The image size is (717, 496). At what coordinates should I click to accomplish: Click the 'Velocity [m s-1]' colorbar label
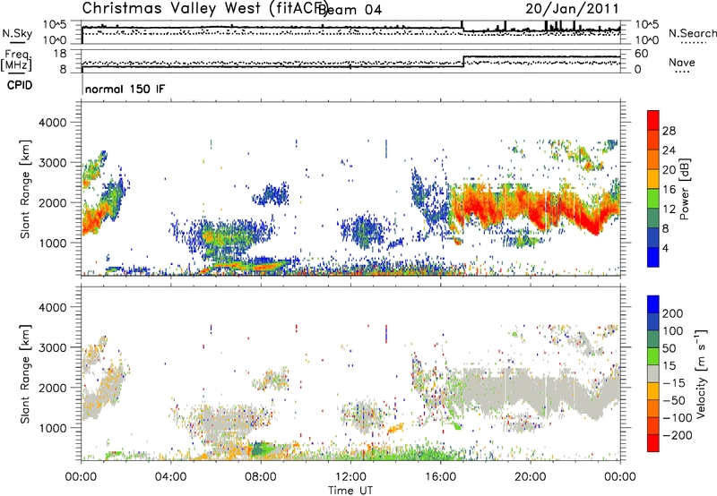coord(700,374)
